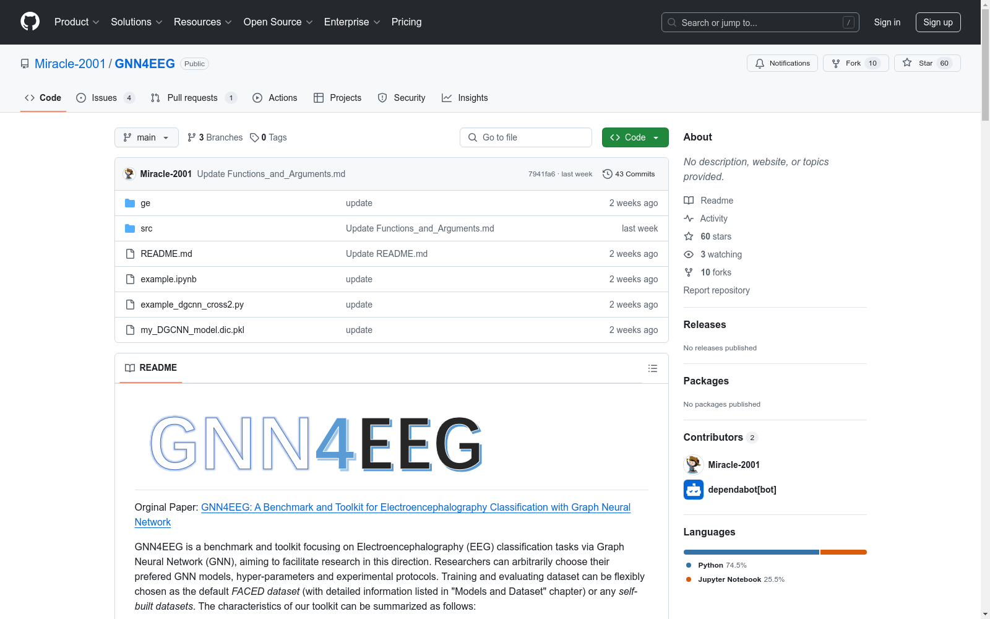Open the GNN4EEG repository name link
Image resolution: width=990 pixels, height=619 pixels.
[x=145, y=64]
